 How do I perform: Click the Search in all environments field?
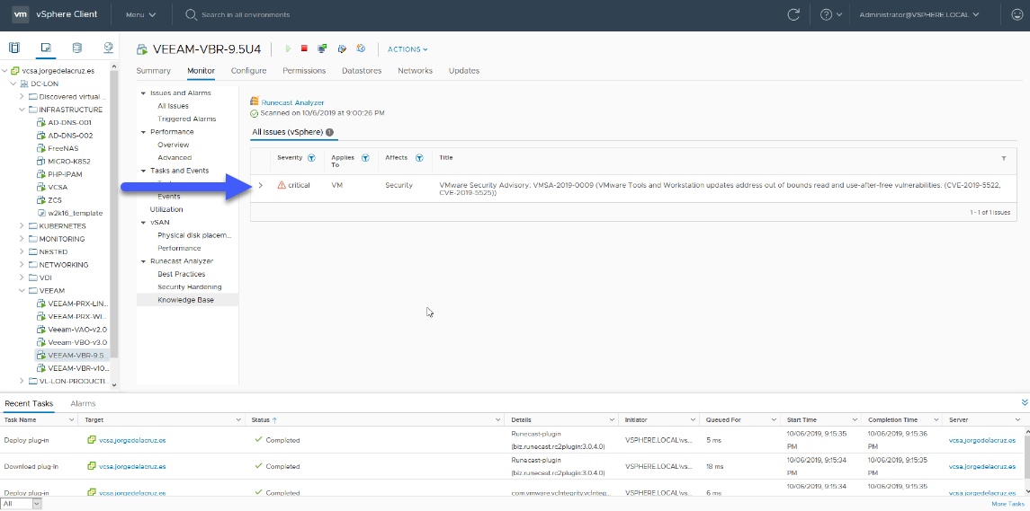(246, 14)
